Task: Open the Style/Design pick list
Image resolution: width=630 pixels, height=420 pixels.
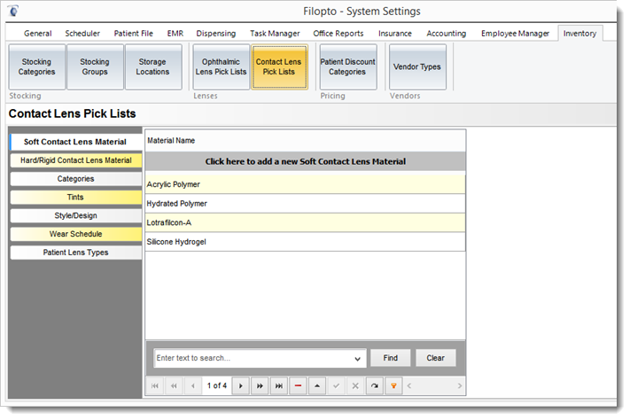Action: point(76,216)
